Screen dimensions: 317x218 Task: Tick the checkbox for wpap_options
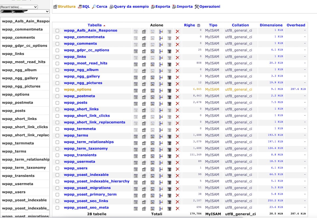coord(57,90)
